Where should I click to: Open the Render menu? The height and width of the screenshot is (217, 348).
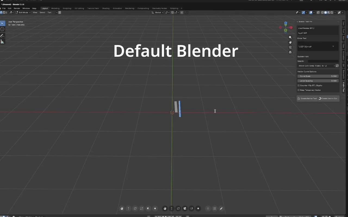17,8
